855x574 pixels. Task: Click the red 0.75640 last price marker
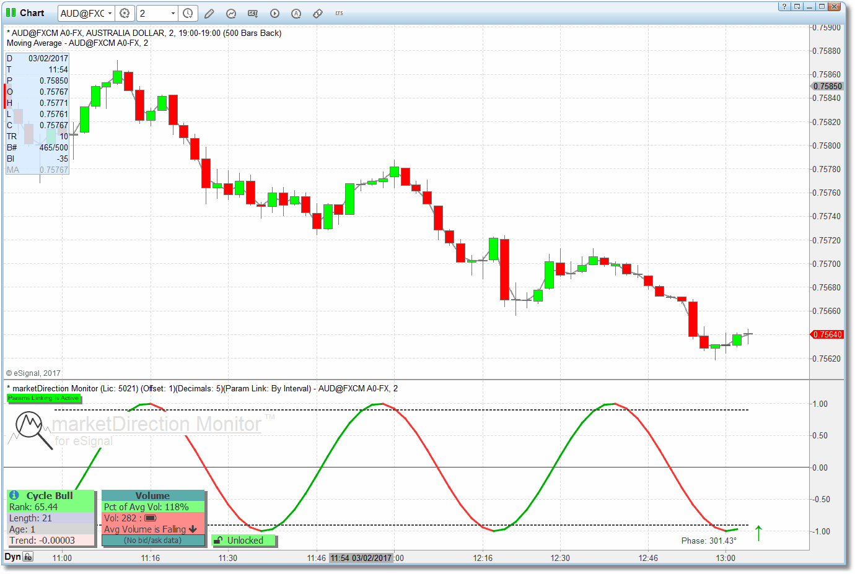(x=828, y=334)
